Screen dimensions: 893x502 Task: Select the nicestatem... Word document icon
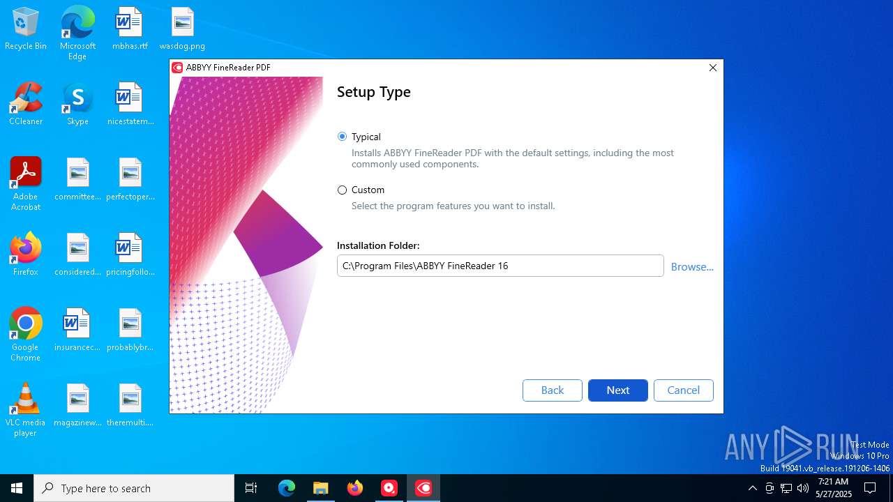point(130,104)
